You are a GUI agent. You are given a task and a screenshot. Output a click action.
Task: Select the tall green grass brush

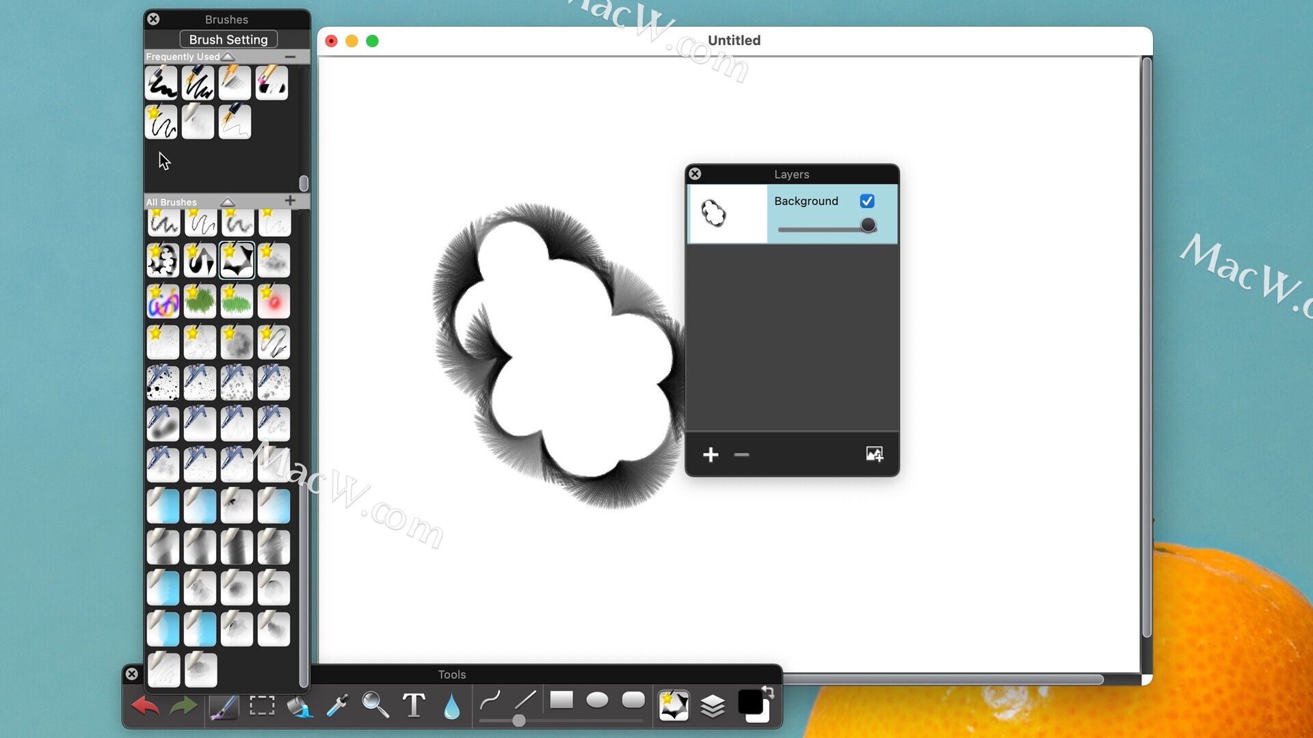[x=200, y=301]
